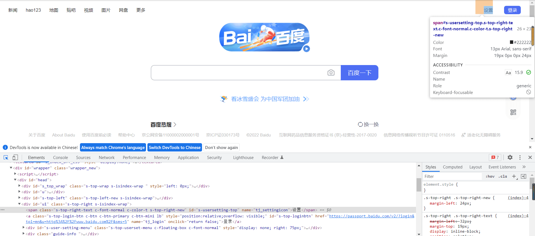Click the Elements panel scrollbar thumb

(x=419, y=185)
